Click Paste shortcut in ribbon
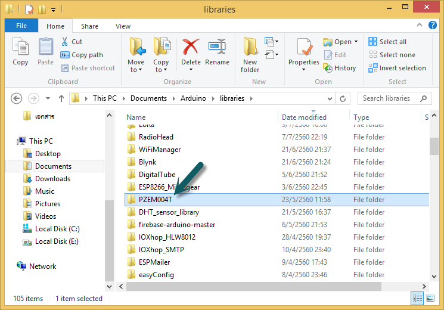 pos(88,68)
